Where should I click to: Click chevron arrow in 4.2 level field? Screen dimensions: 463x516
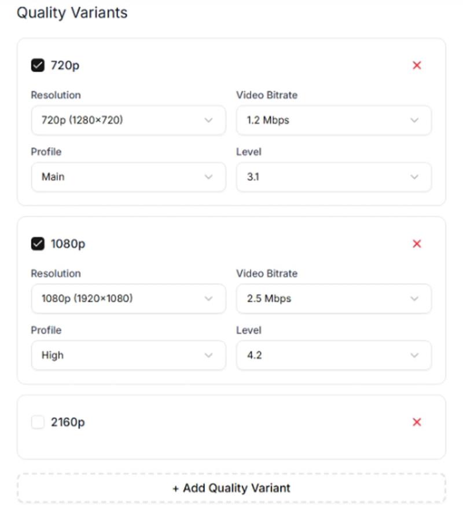click(414, 355)
